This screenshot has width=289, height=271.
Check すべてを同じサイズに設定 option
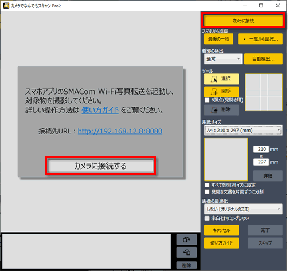(207, 185)
